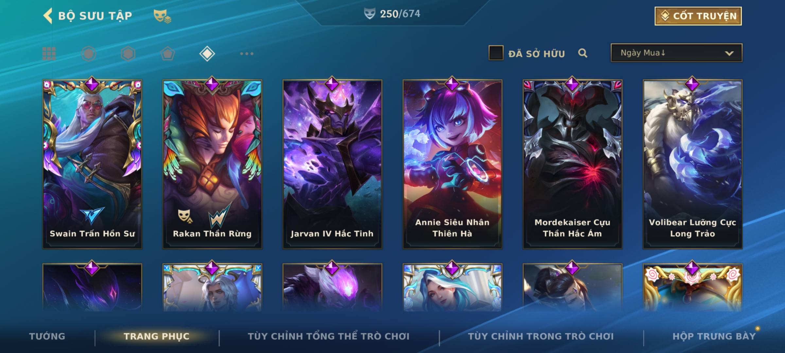Screen dimensions: 785x353
Task: Open the skin search magnifier
Action: click(583, 53)
